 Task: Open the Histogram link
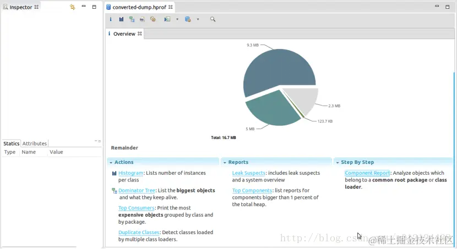tap(130, 173)
